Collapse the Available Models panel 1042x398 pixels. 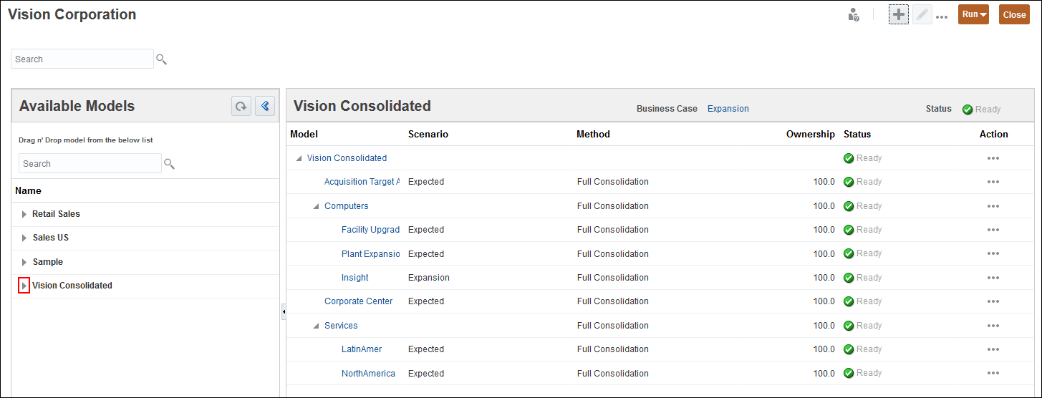click(x=265, y=107)
